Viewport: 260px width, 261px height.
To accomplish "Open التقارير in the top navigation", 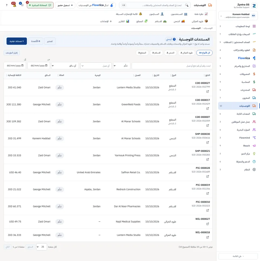I will coord(124,21).
